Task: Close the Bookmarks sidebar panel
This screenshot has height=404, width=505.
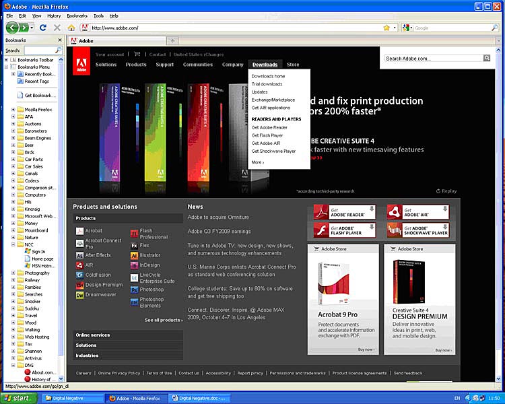Action: (x=61, y=40)
